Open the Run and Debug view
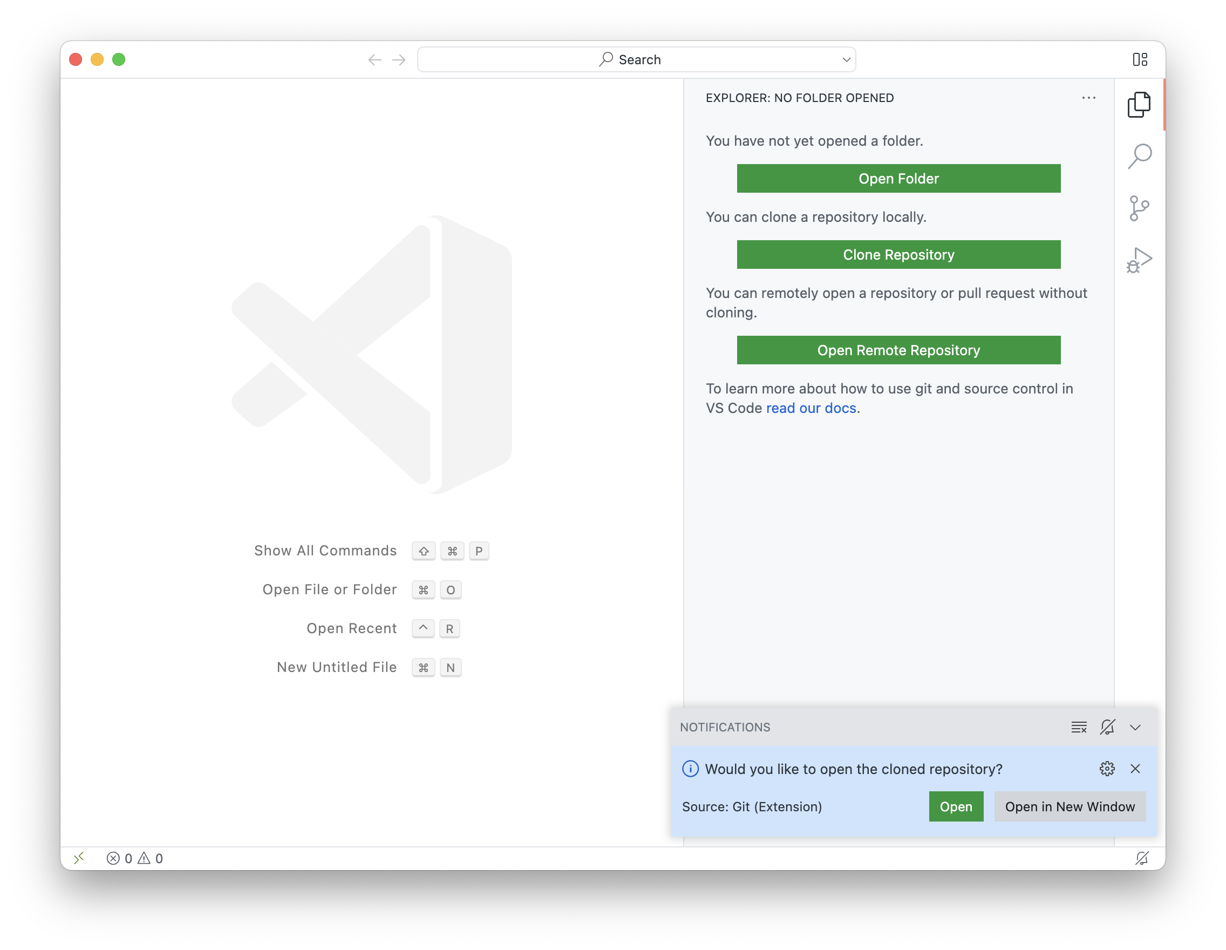 pyautogui.click(x=1139, y=260)
